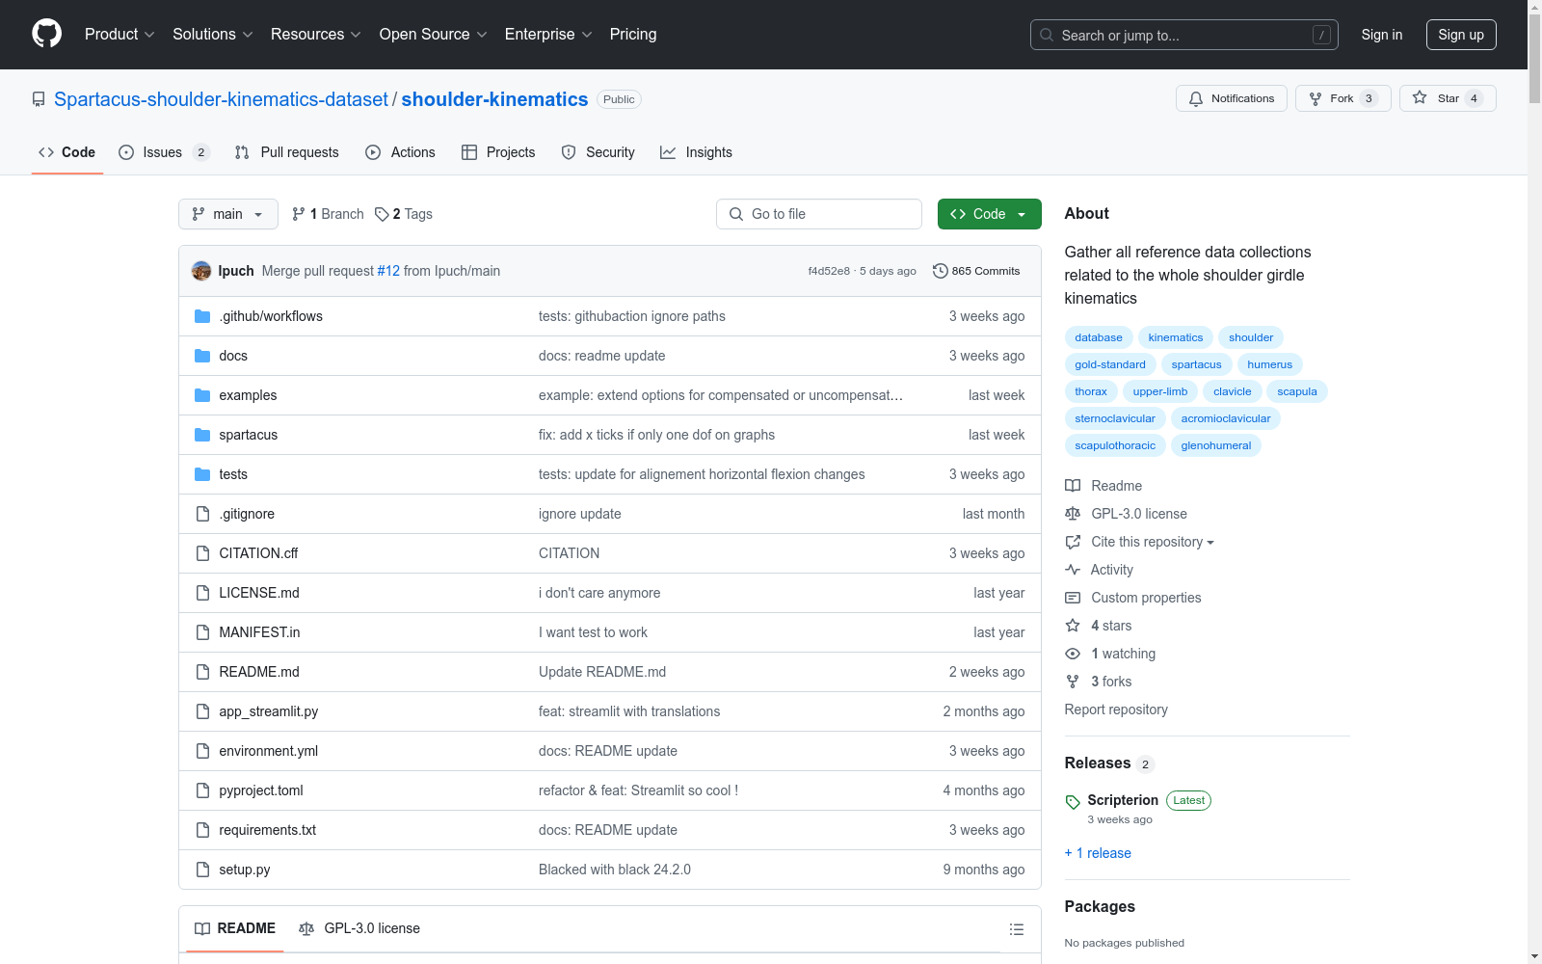Open the + 1 release link
The image size is (1542, 964).
1098,853
